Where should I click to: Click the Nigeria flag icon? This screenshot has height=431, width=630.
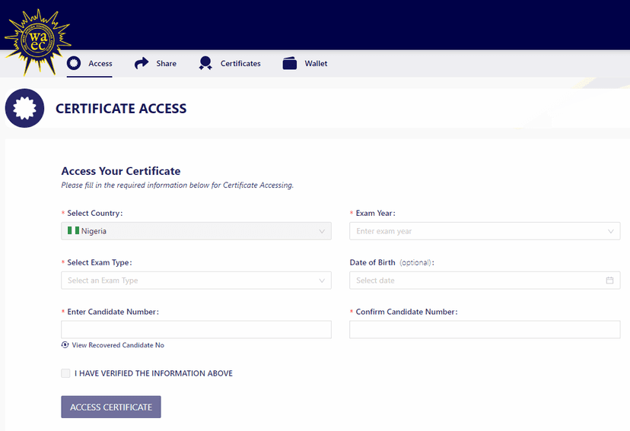click(x=73, y=230)
